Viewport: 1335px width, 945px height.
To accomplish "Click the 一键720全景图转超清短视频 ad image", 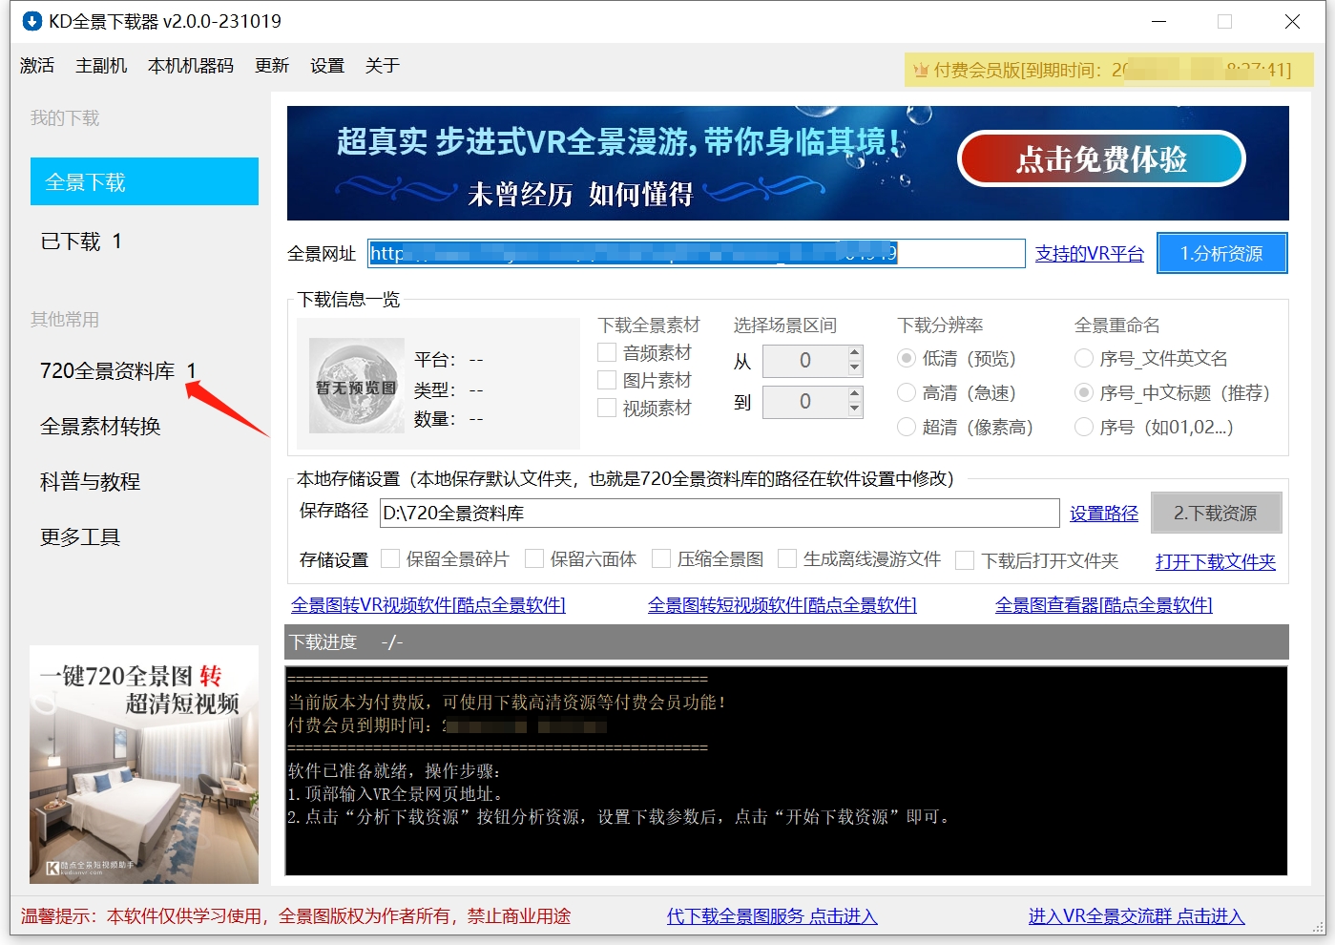I will 144,765.
